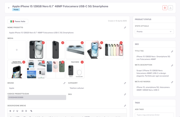Remove the blue and pink iPhones image

[x=102, y=43]
